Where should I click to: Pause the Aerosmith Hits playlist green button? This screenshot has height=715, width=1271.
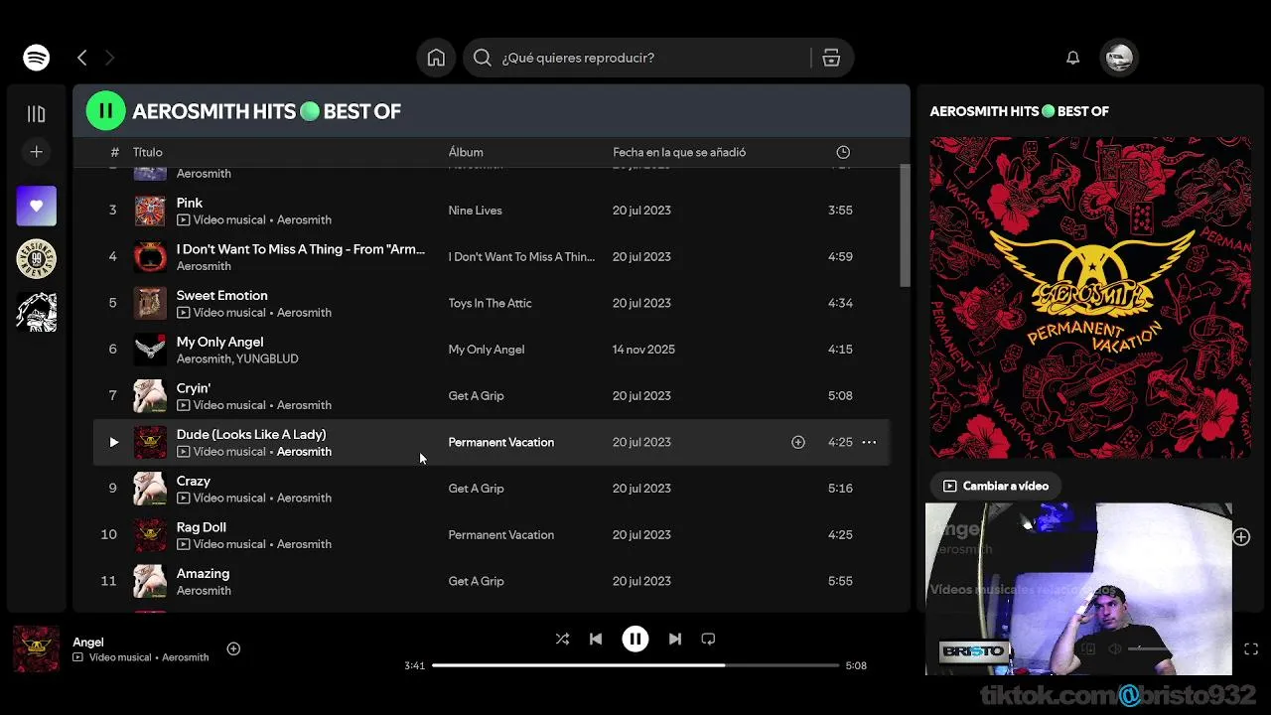[x=106, y=111]
